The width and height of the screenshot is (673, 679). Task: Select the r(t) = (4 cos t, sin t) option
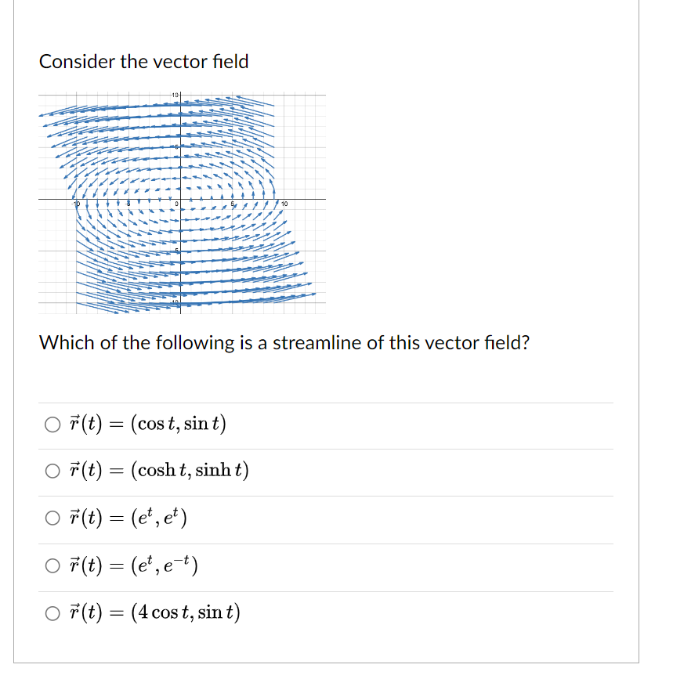pyautogui.click(x=52, y=613)
